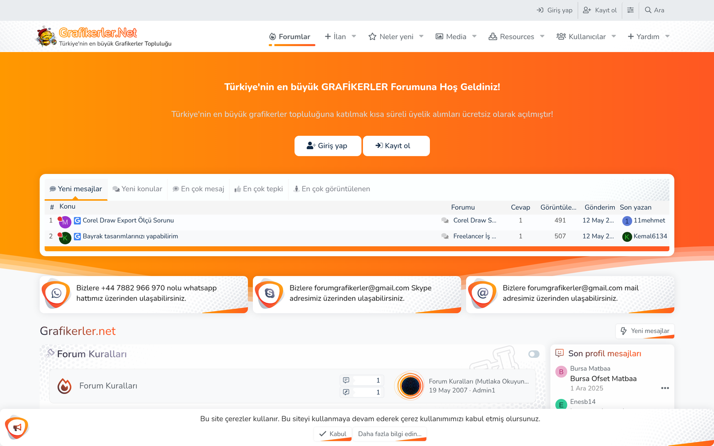Viewport: 714px width, 446px height.
Task: Open 11mehmet user profile
Action: click(x=650, y=221)
